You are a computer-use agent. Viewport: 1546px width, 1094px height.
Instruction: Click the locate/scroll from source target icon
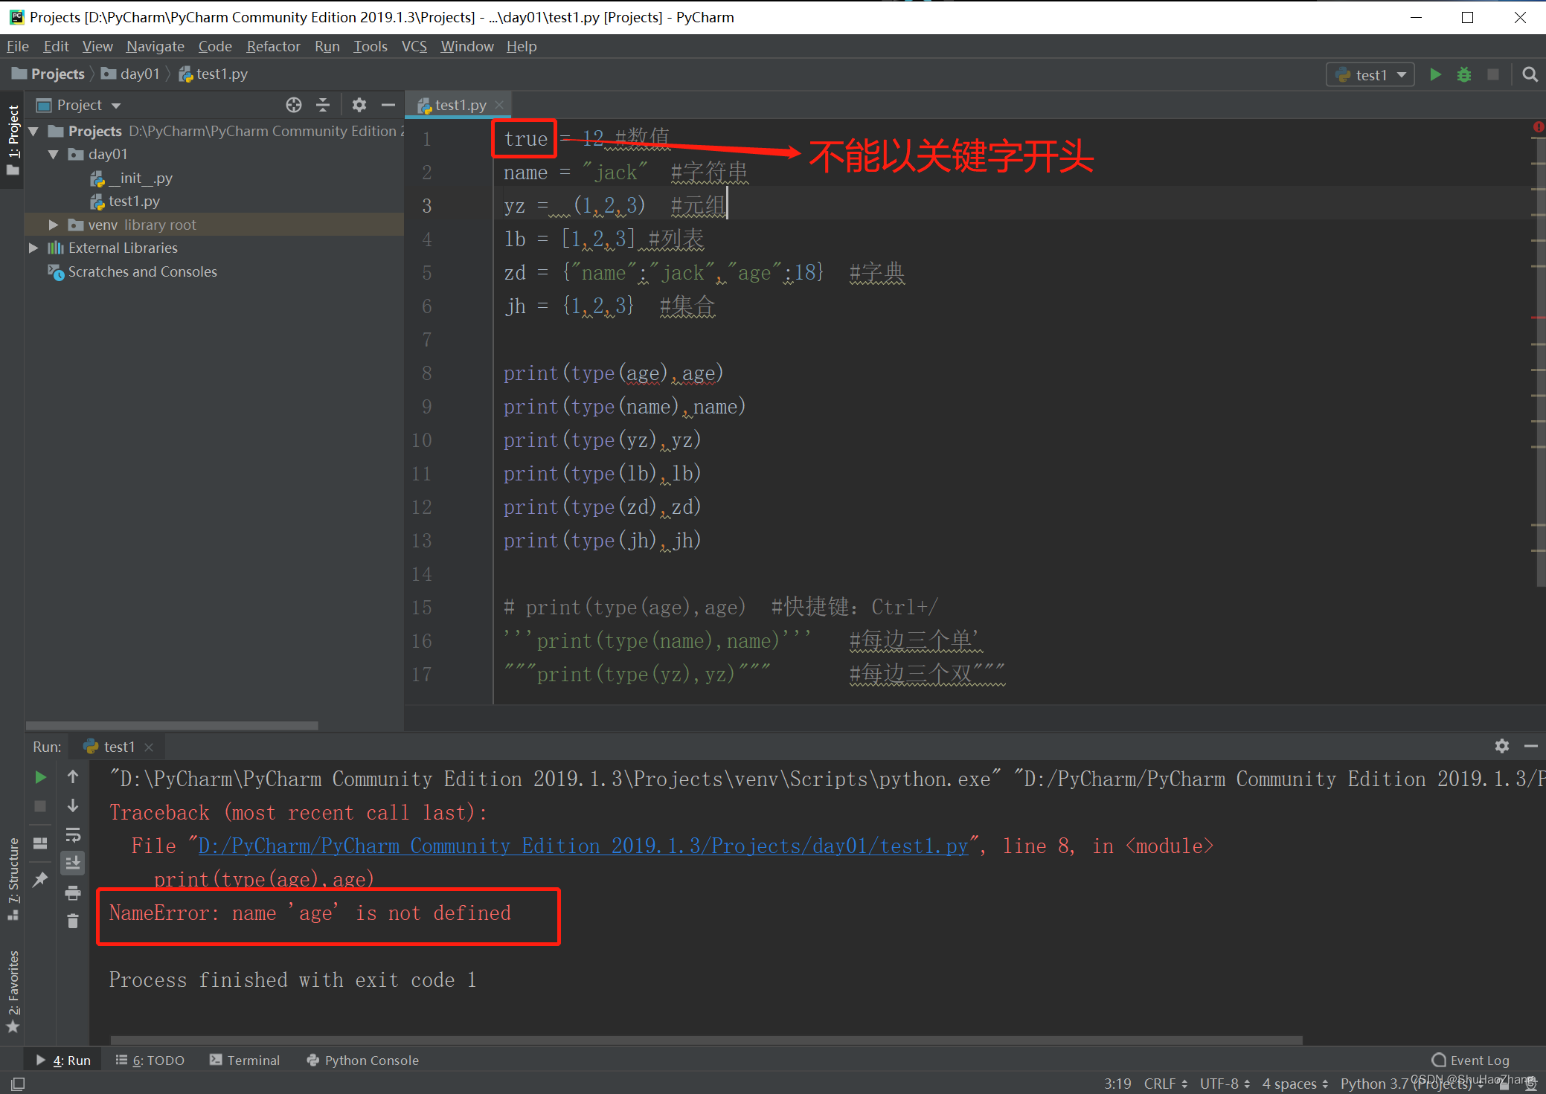[294, 105]
